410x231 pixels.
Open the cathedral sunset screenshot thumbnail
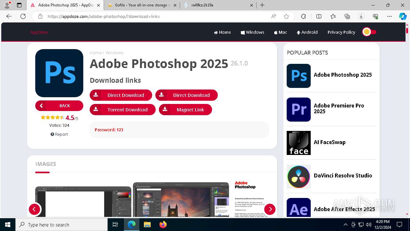pos(181,200)
